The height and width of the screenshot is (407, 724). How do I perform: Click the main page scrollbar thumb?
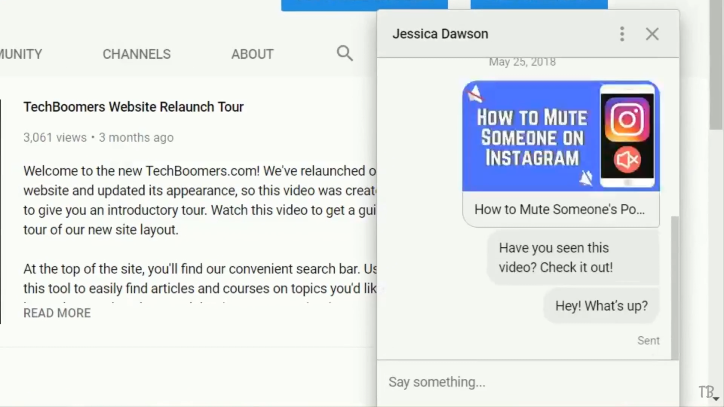pos(716,65)
